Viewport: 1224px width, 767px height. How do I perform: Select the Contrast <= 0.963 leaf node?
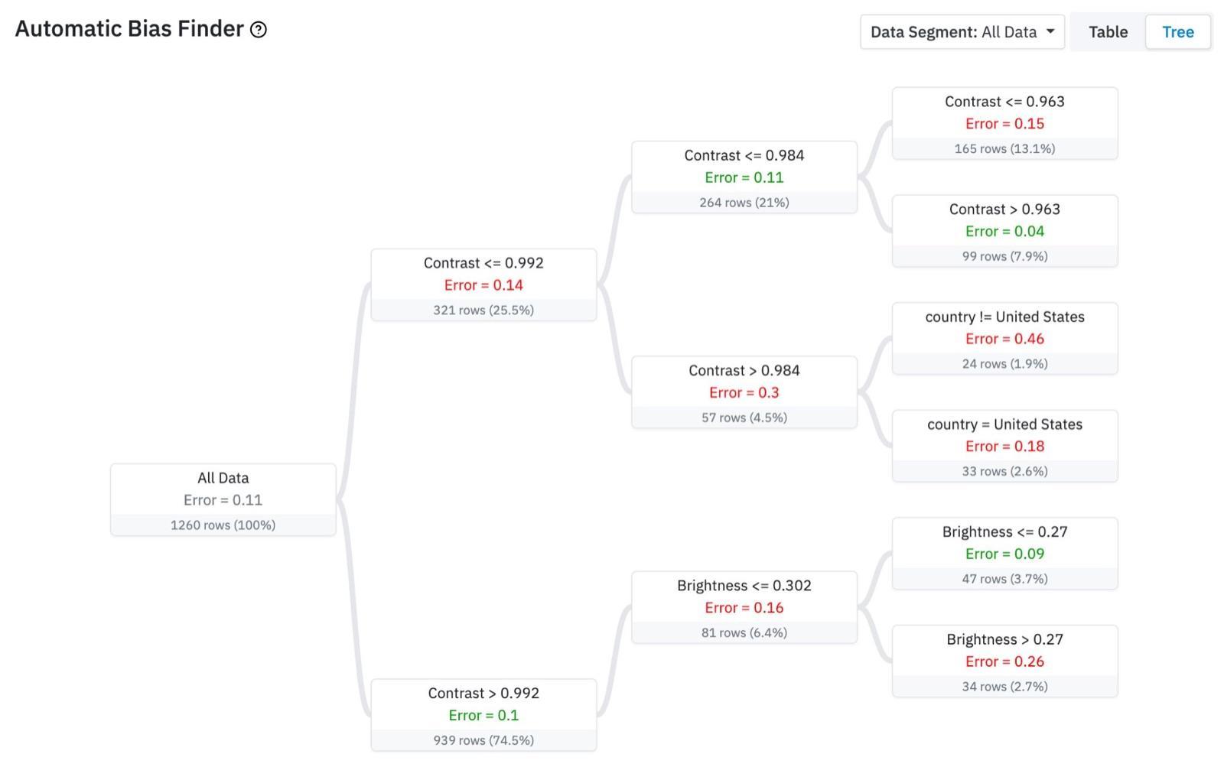(1004, 124)
